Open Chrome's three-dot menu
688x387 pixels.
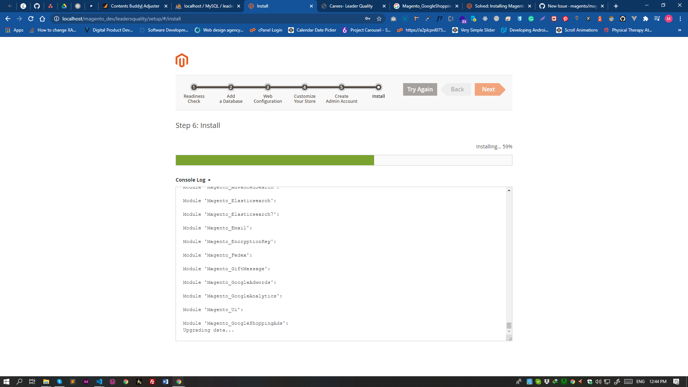(x=680, y=19)
